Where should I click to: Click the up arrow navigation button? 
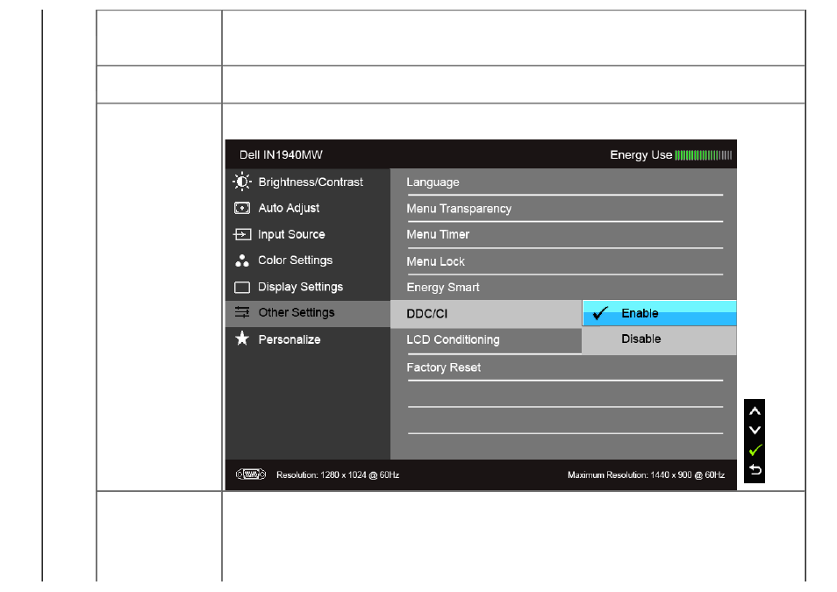[x=755, y=411]
